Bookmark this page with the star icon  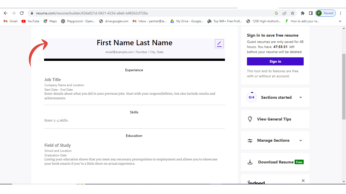293,13
